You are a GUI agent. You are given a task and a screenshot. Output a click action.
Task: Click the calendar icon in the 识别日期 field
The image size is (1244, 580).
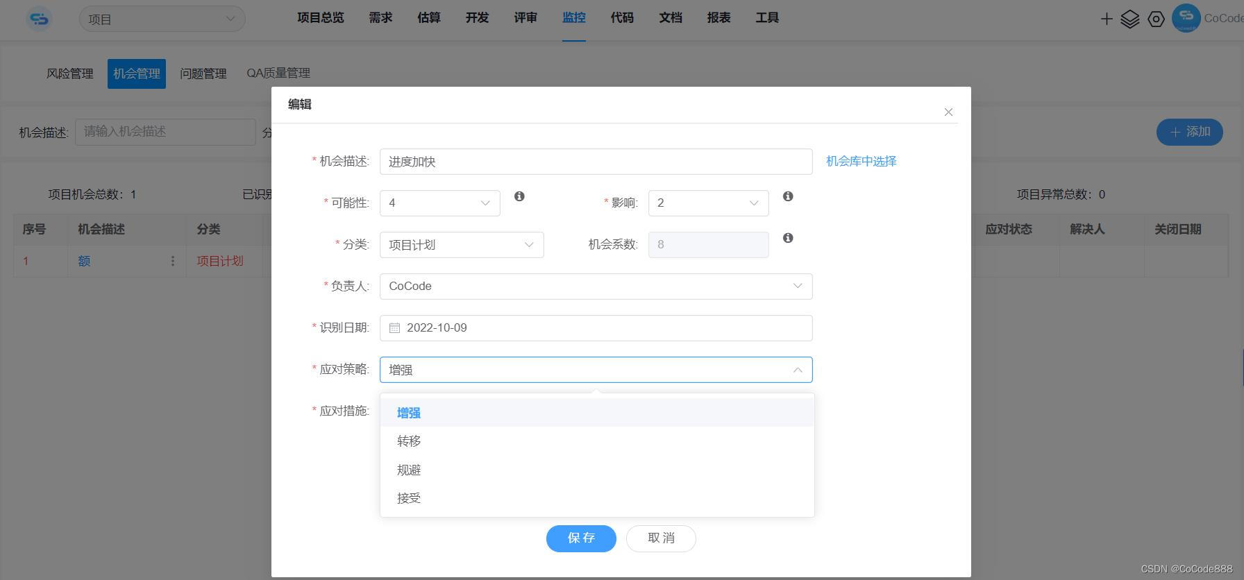point(394,328)
